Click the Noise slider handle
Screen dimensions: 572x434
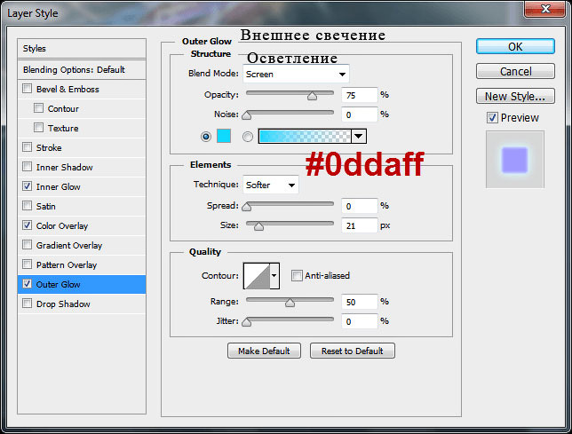click(247, 115)
